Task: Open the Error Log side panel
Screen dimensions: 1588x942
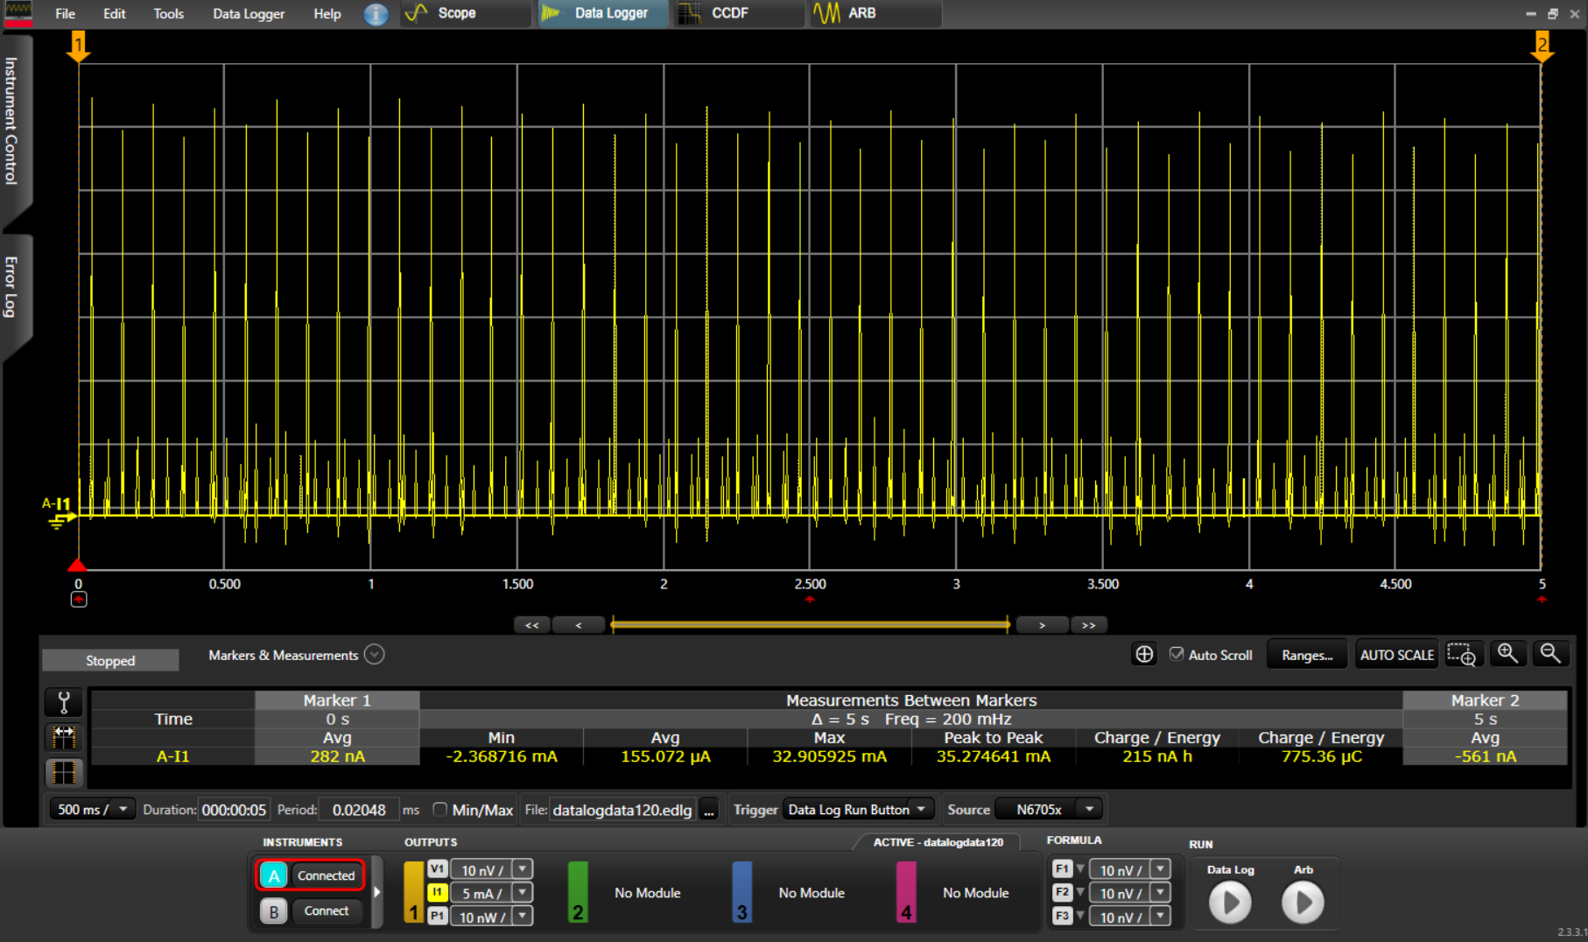Action: [12, 287]
